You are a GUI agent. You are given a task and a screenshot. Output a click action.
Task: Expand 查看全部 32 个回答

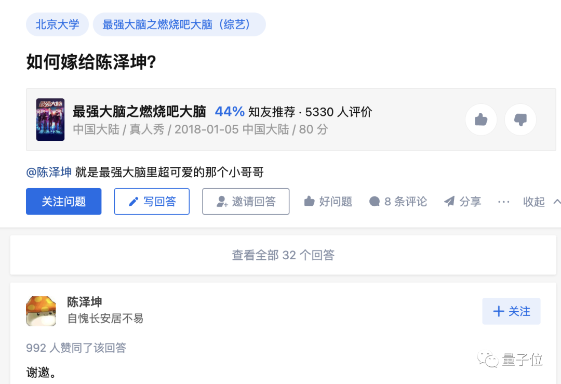click(x=283, y=255)
